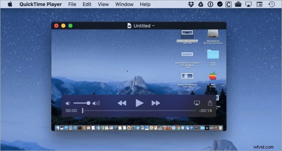Click the Screen-Recording.jpg thumbnail in recording

(x=187, y=76)
